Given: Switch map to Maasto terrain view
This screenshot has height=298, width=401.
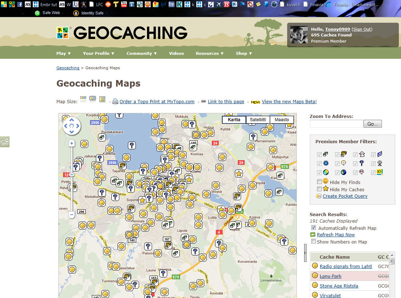Looking at the screenshot, I should pos(281,120).
